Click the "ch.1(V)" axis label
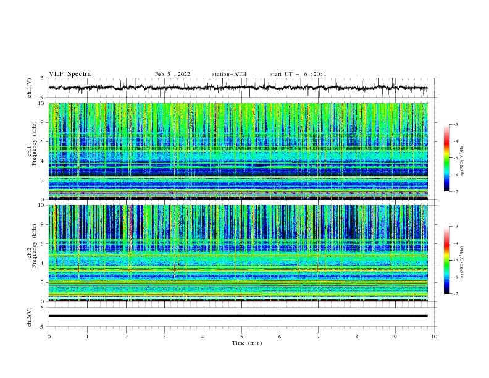This screenshot has height=378, width=489. pyautogui.click(x=30, y=88)
